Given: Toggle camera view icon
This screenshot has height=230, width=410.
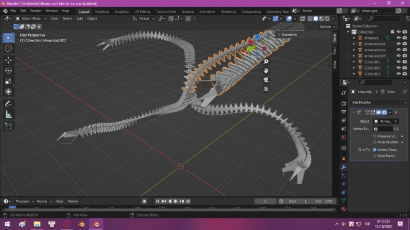Looking at the screenshot, I should (266, 80).
